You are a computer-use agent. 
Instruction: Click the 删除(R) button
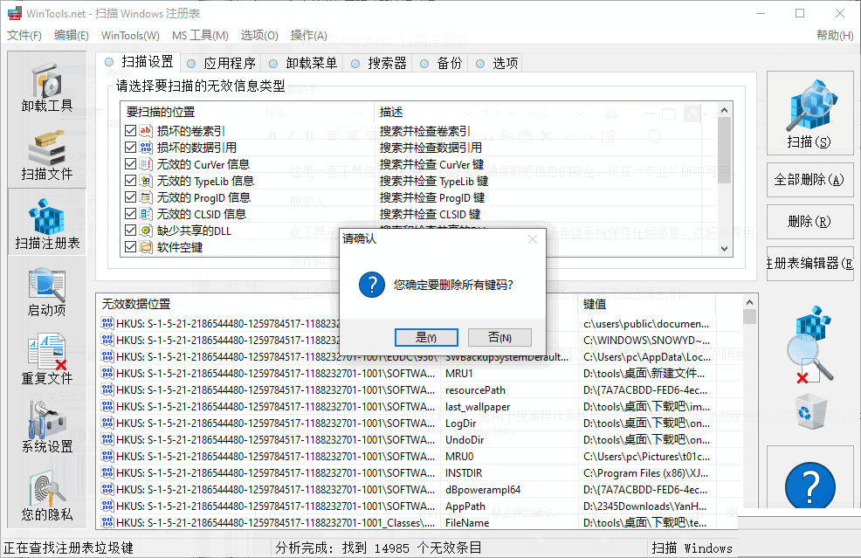[x=810, y=221]
